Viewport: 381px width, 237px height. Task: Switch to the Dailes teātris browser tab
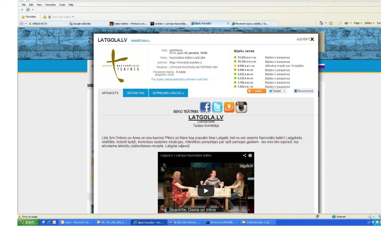[x=129, y=24]
